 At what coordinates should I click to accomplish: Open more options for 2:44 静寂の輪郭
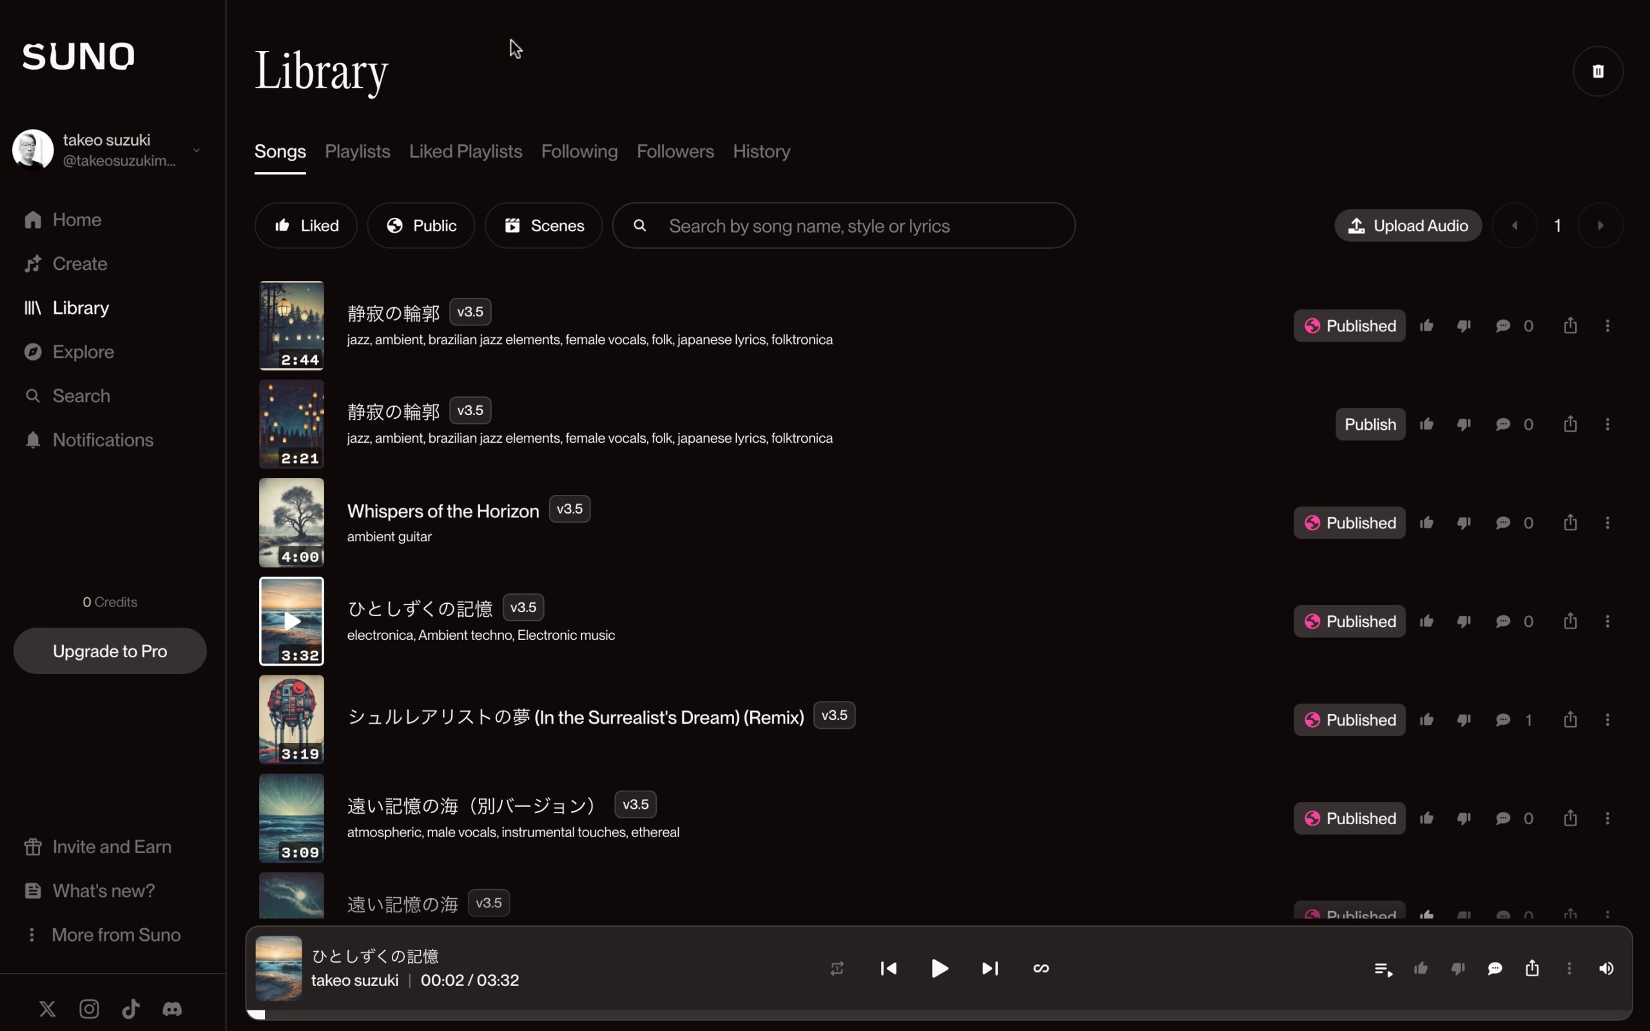click(x=1607, y=325)
